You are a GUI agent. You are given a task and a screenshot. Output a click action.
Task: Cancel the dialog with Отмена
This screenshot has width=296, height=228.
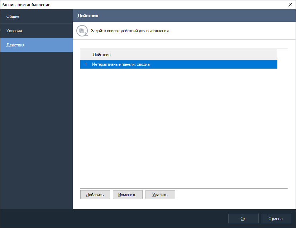(276, 219)
